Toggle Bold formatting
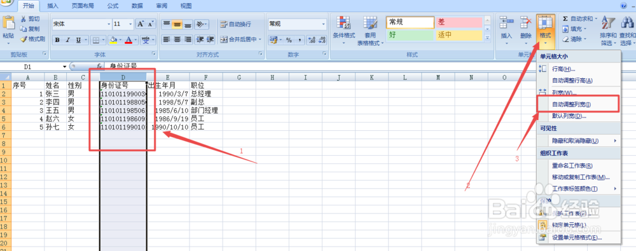 (58, 40)
